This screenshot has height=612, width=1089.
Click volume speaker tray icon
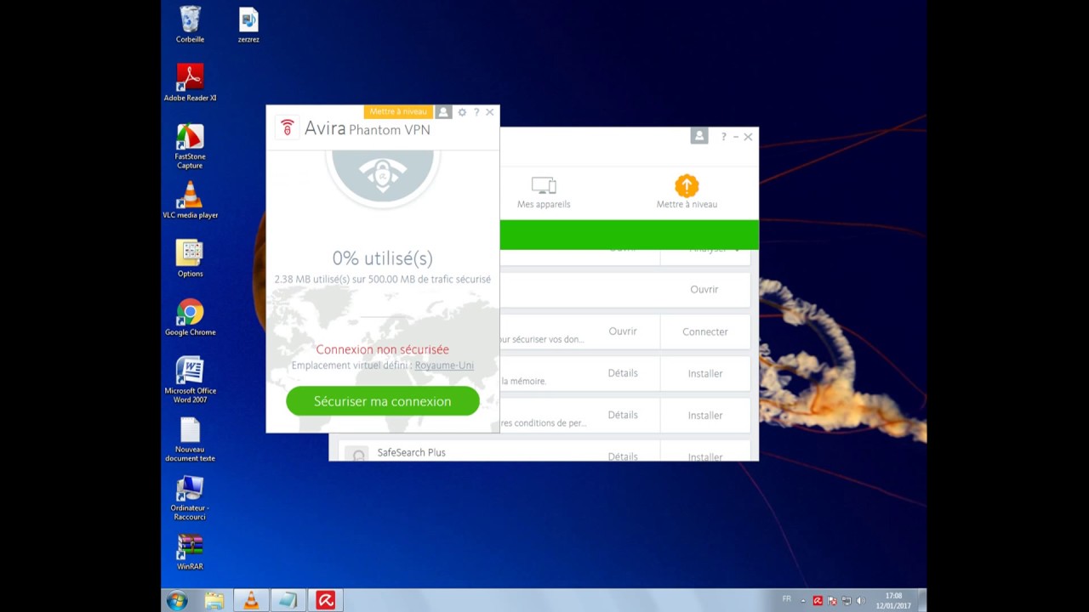point(859,600)
